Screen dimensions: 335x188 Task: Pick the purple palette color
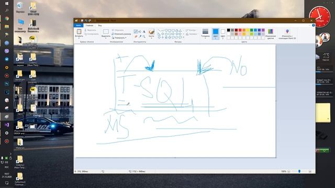point(263,30)
